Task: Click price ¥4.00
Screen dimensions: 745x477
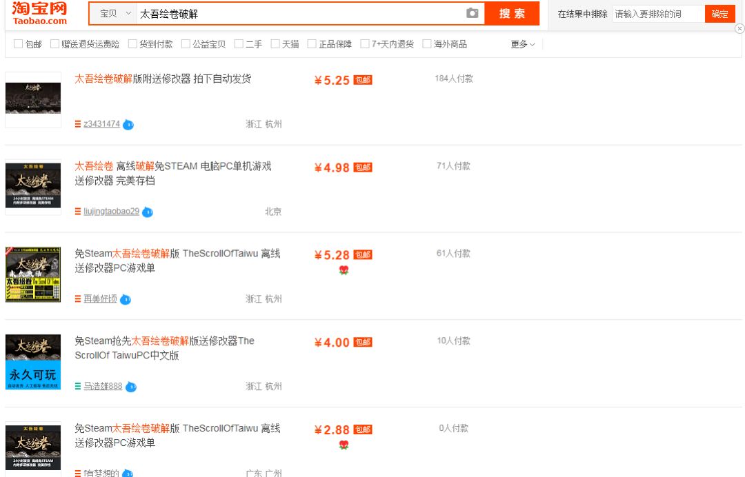Action: (332, 342)
